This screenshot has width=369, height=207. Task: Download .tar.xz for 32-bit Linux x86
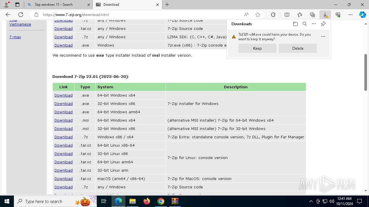[63, 154]
